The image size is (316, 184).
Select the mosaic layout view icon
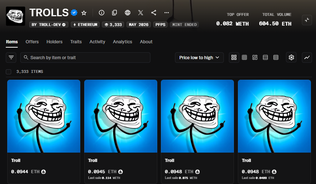(x=255, y=57)
